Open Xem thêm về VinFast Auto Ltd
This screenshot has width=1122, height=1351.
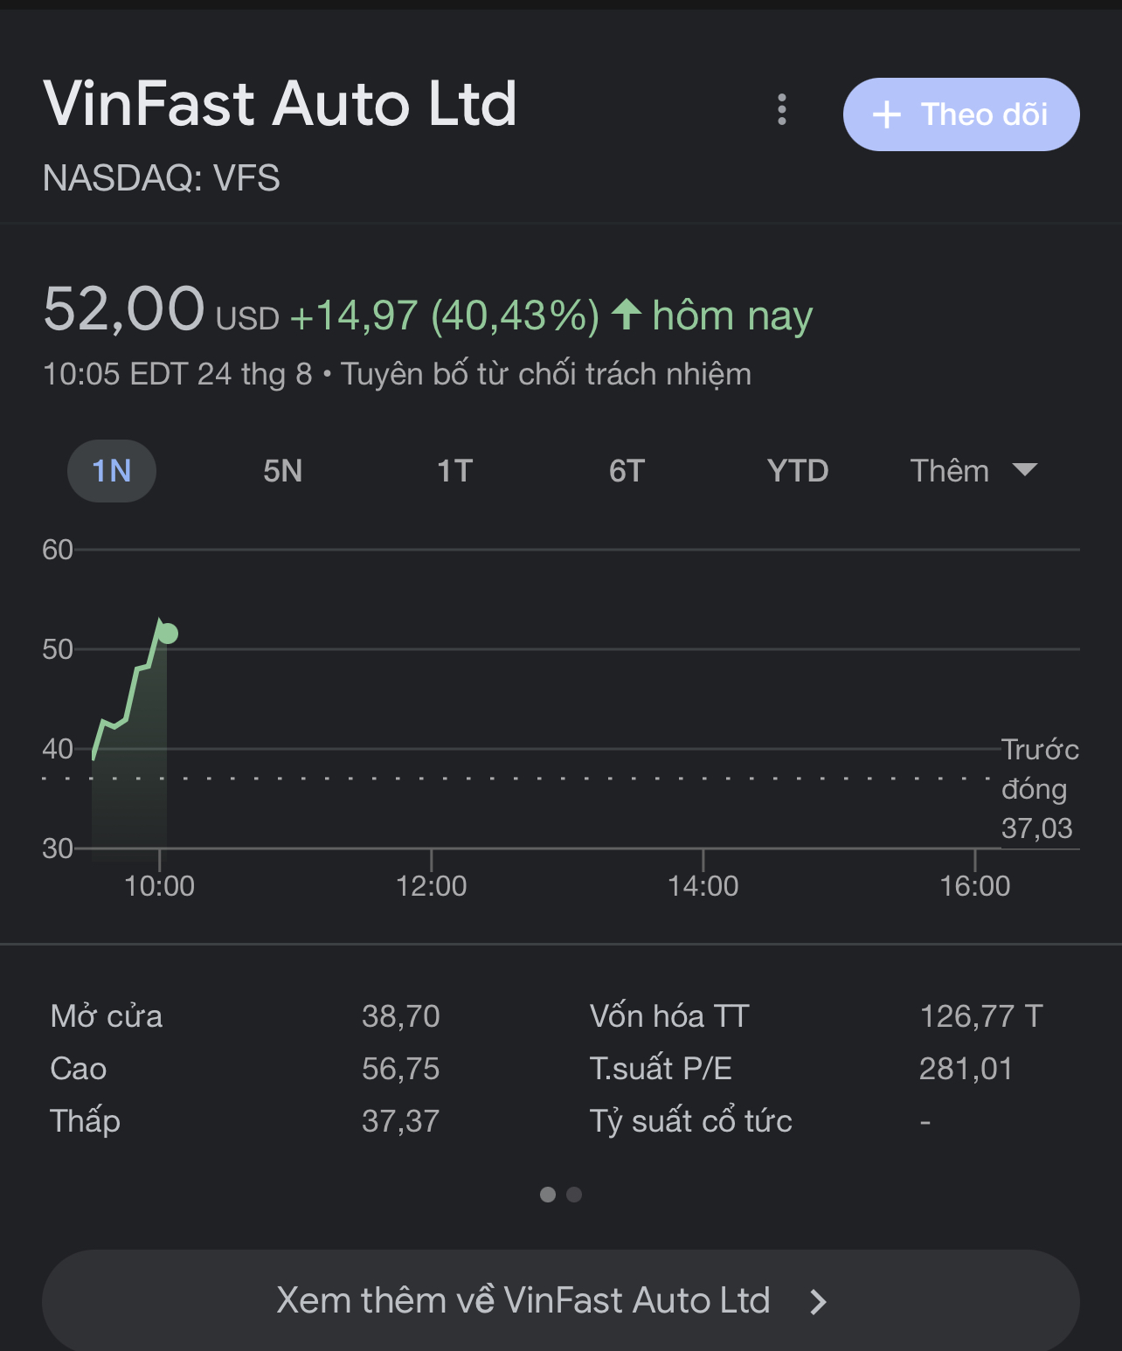[x=561, y=1300]
